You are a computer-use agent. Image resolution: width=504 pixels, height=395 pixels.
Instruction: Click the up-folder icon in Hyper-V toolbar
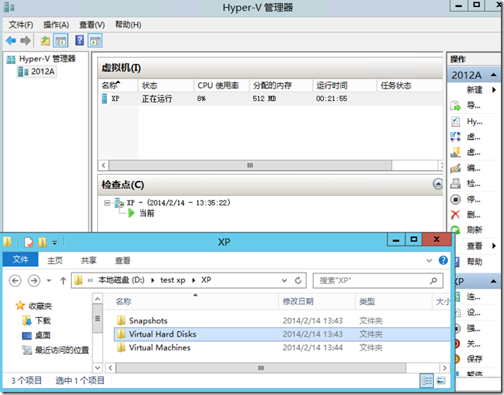45,41
